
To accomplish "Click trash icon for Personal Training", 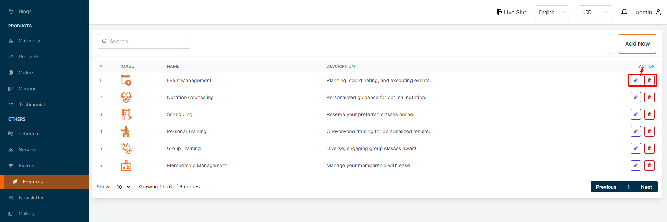I will pyautogui.click(x=649, y=131).
